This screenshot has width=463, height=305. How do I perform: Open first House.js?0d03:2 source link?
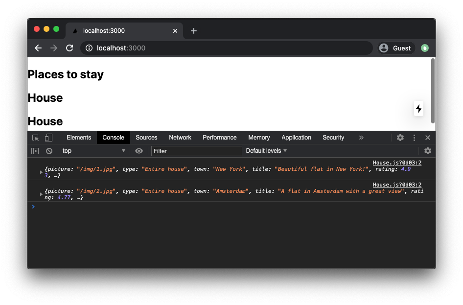coord(397,163)
